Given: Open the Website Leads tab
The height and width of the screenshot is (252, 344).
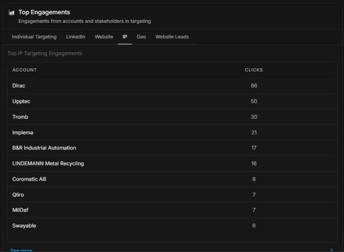Looking at the screenshot, I should click(172, 37).
